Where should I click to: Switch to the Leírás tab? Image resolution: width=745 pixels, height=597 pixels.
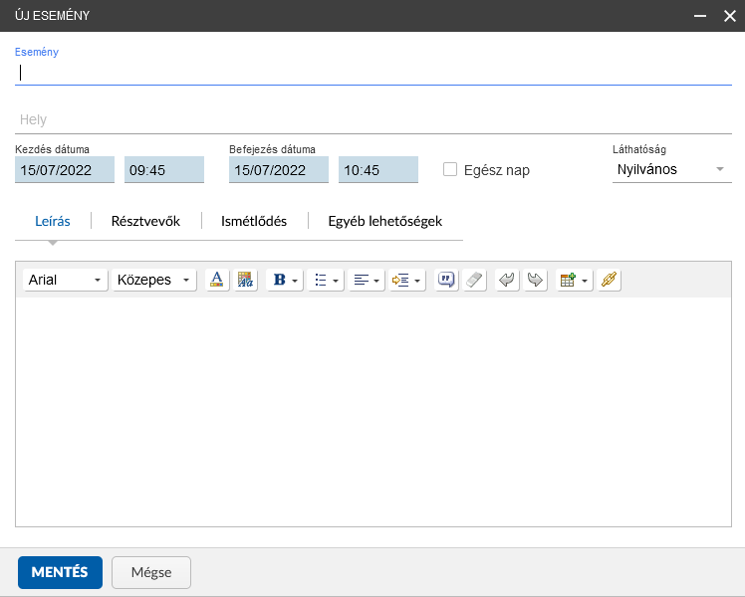[53, 221]
